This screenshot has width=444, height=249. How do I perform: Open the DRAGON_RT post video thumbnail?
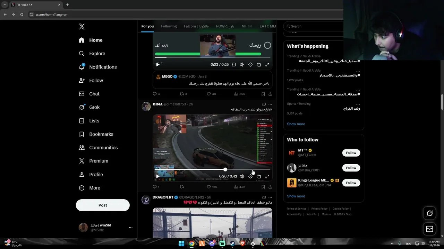click(x=212, y=223)
